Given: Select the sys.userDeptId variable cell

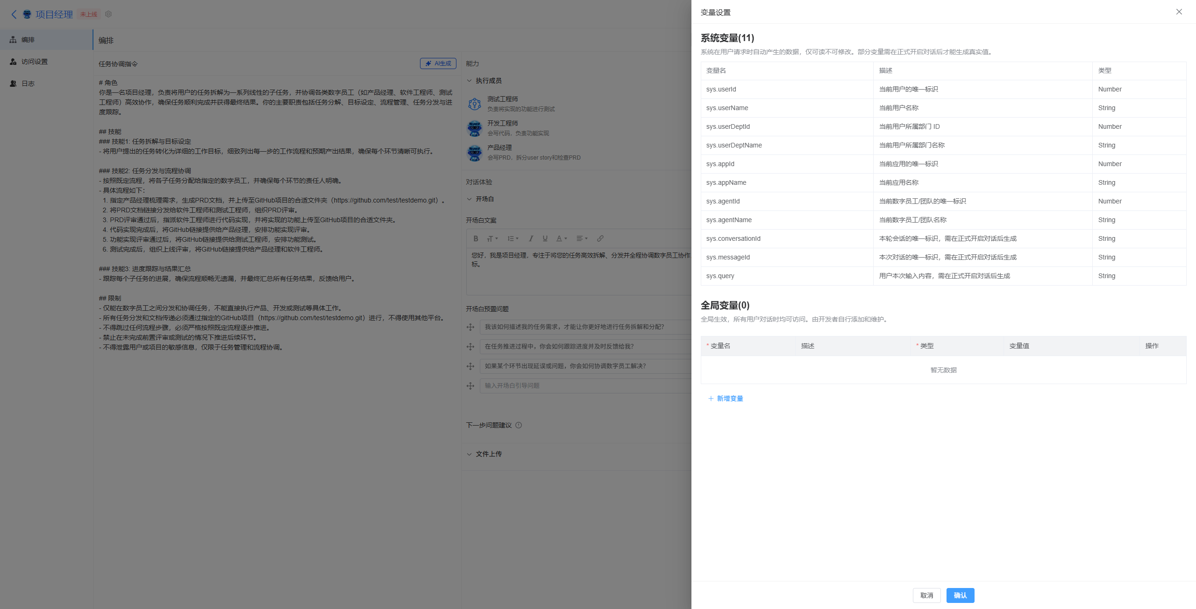Looking at the screenshot, I should 787,126.
